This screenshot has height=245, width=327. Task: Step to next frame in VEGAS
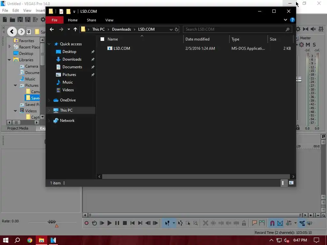point(156,223)
